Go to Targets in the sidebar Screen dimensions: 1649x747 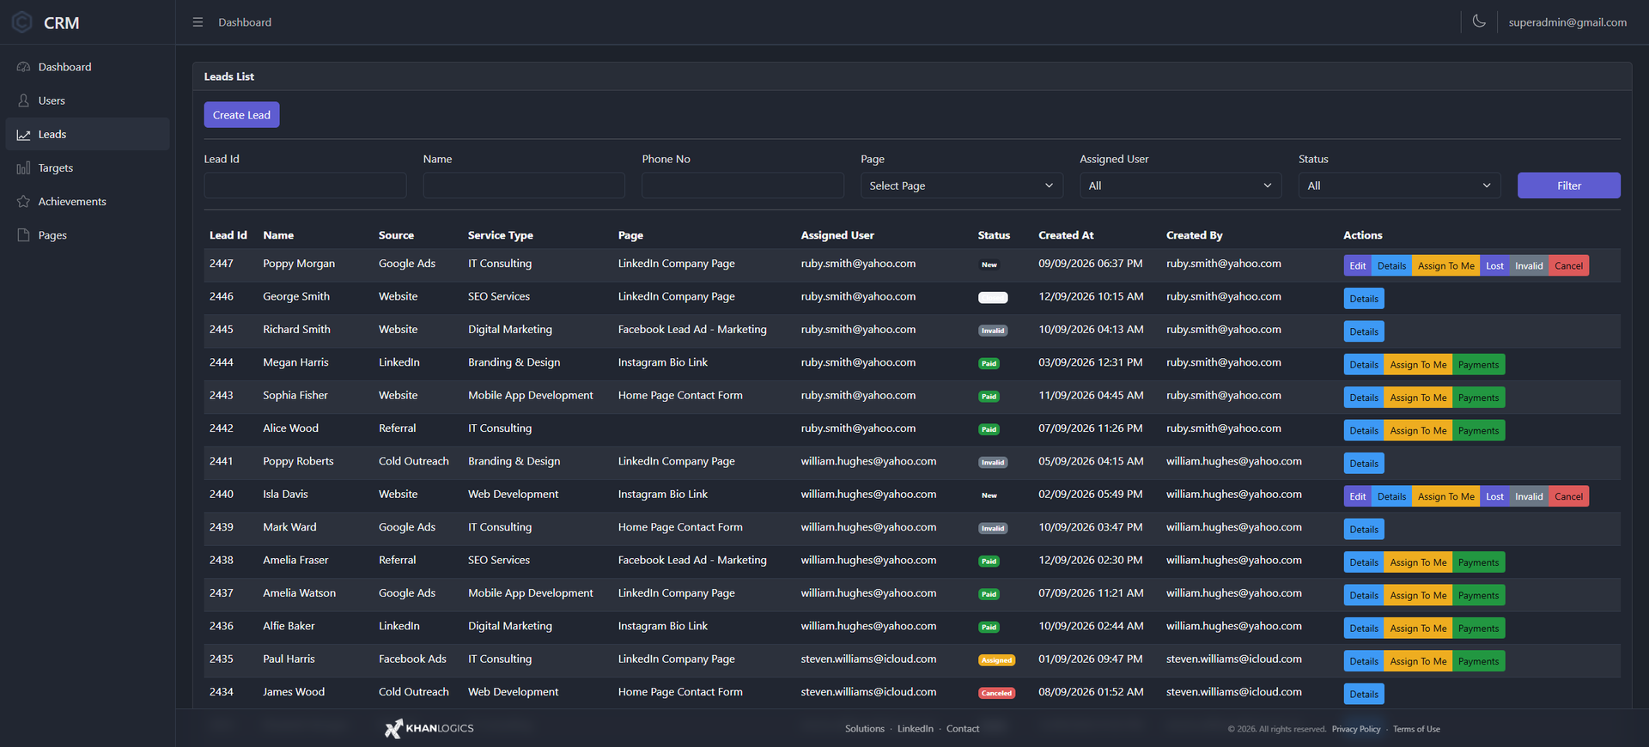pos(88,168)
